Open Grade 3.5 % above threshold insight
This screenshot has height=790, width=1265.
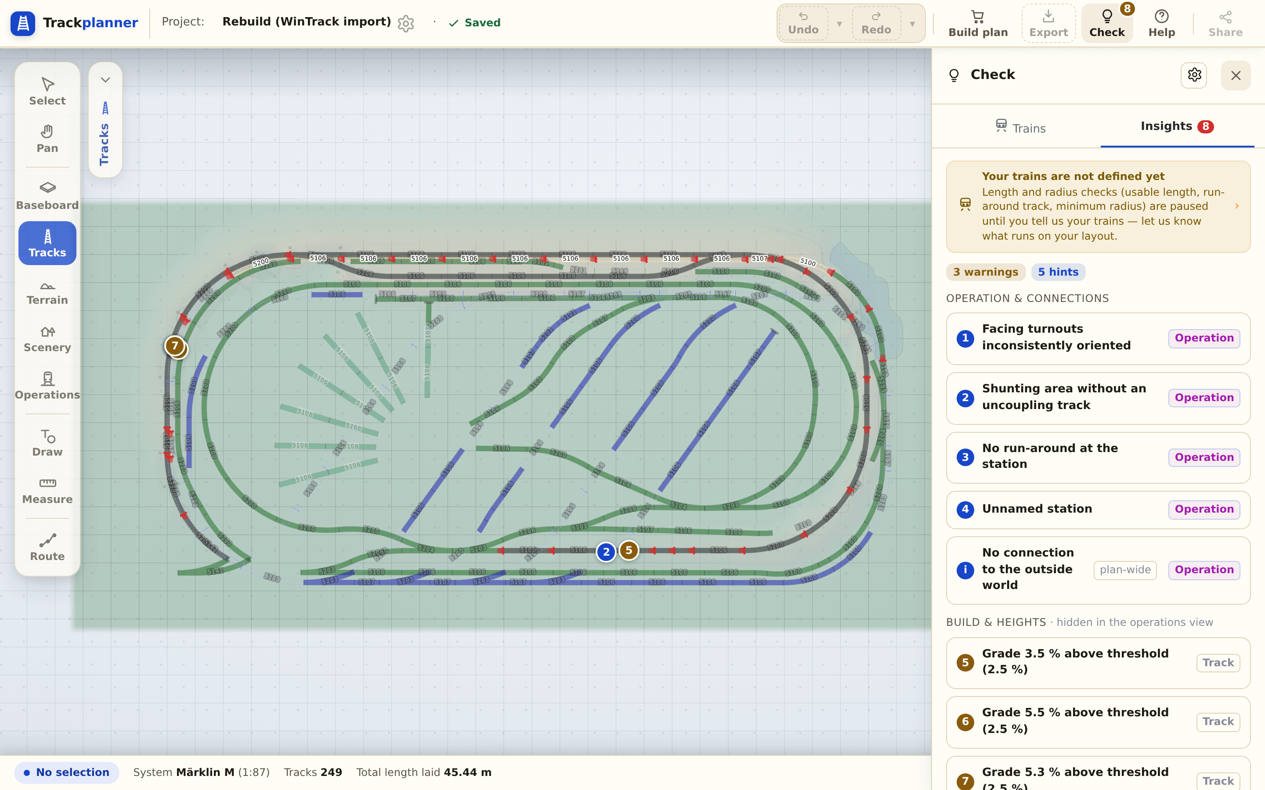tap(1098, 663)
